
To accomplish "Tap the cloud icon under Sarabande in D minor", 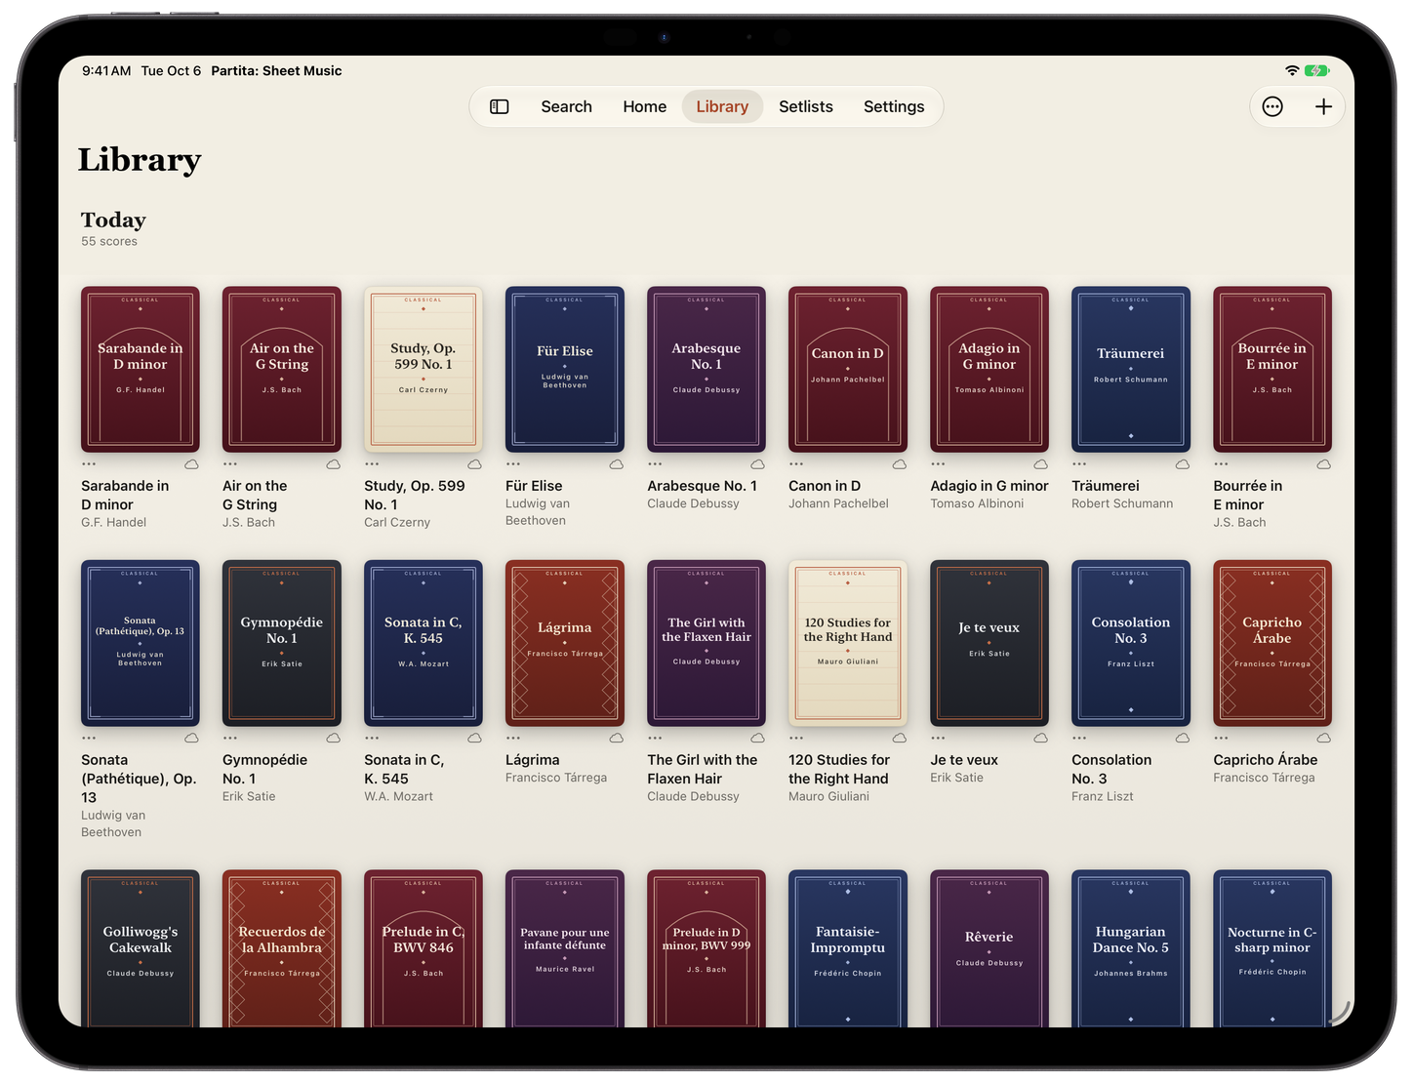I will point(192,464).
